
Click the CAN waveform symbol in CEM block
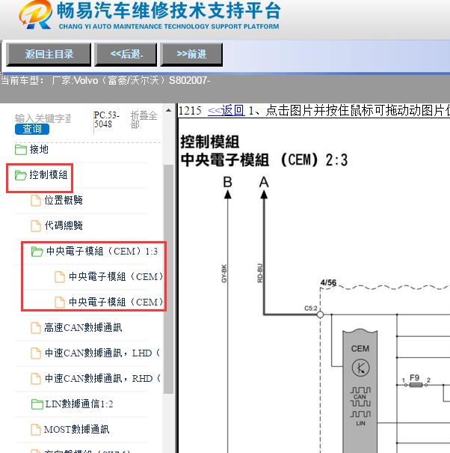(360, 397)
